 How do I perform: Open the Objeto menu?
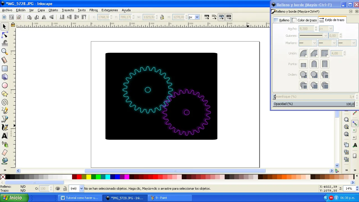pyautogui.click(x=53, y=10)
